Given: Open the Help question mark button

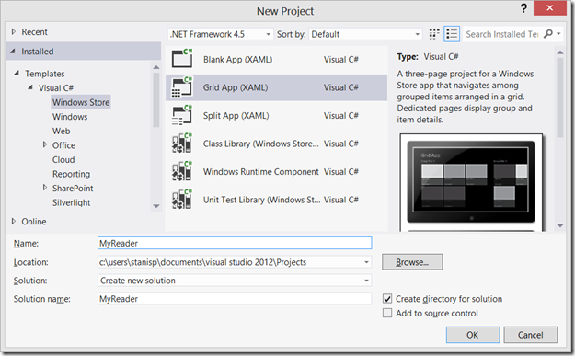Looking at the screenshot, I should point(523,8).
